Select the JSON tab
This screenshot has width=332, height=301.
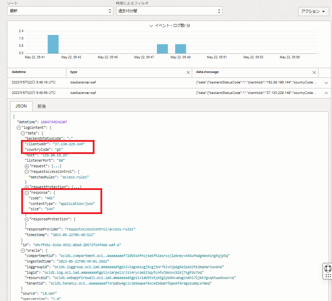click(21, 106)
